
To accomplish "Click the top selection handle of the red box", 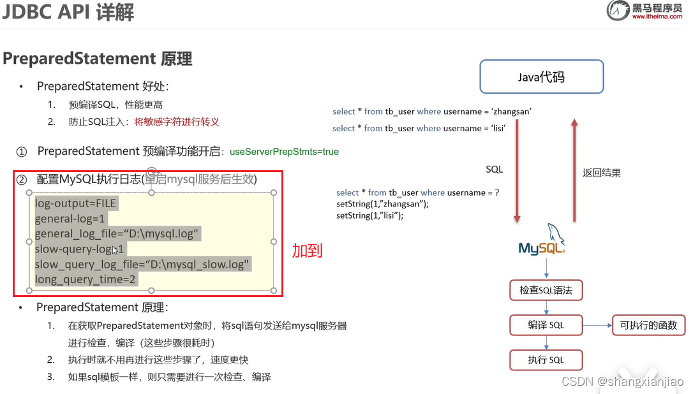I will [151, 192].
